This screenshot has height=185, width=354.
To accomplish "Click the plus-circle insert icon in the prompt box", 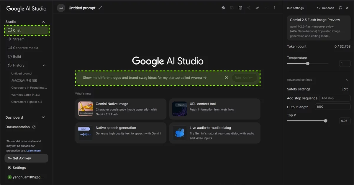I will 227,78.
